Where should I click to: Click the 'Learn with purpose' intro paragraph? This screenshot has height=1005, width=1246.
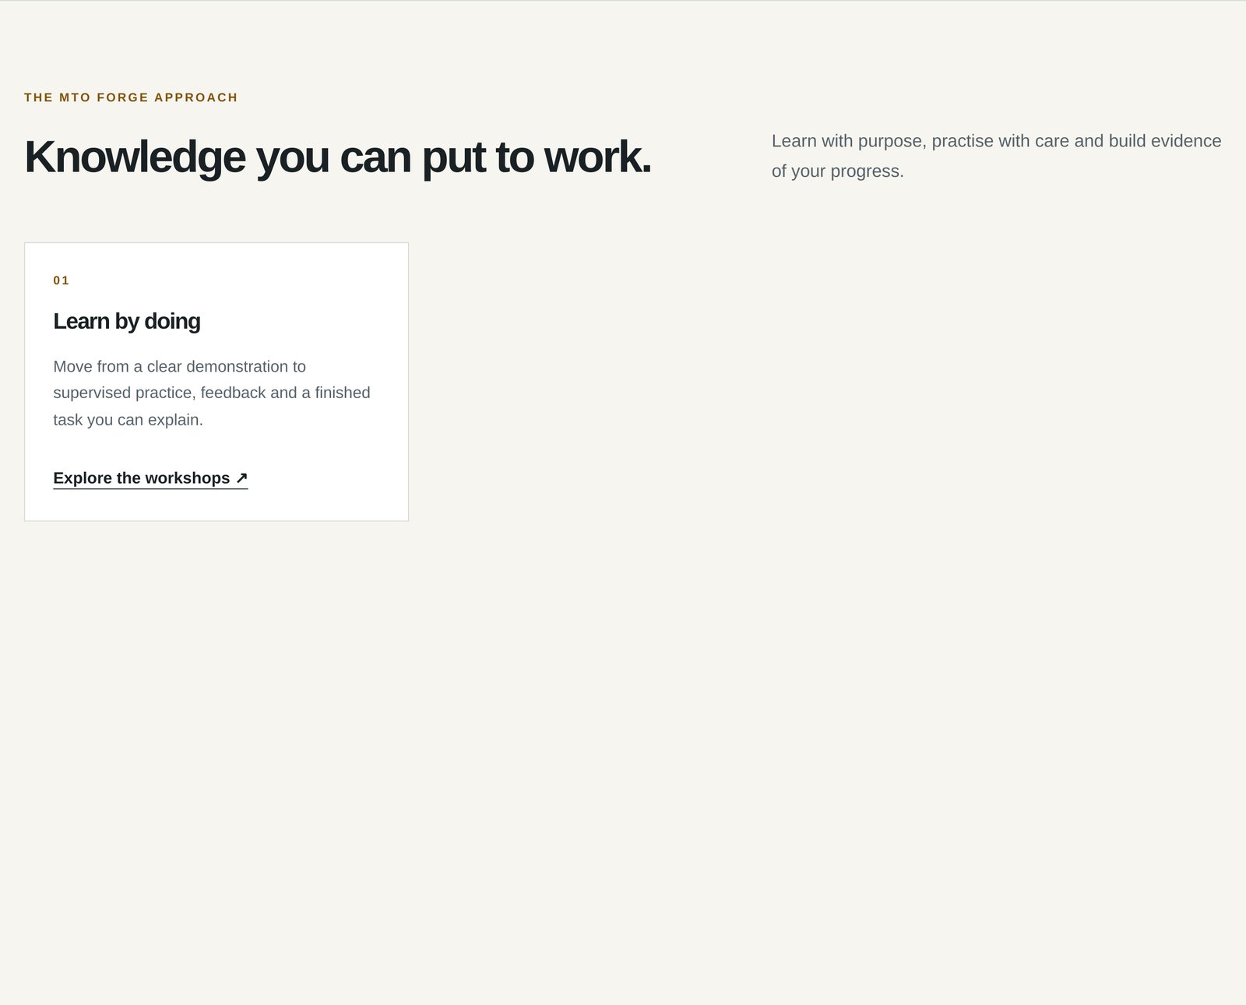click(x=996, y=156)
